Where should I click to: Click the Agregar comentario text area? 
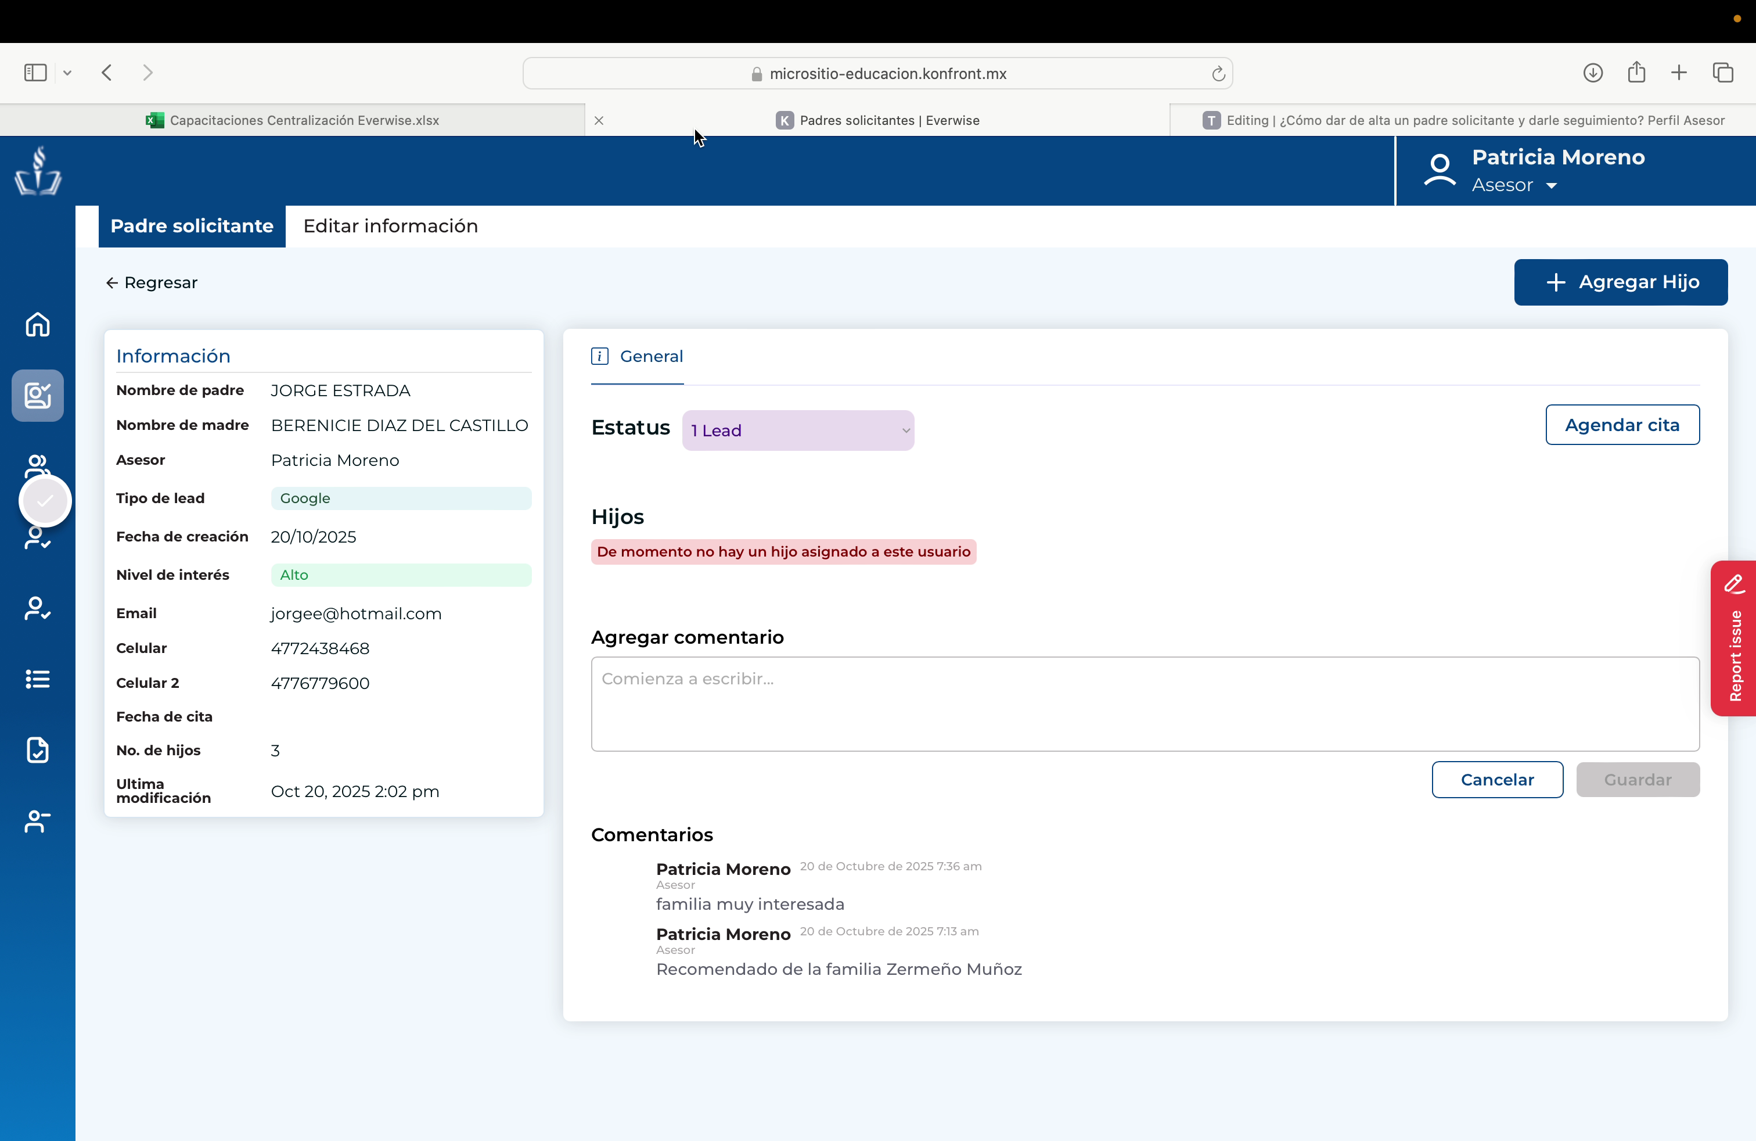click(1145, 704)
